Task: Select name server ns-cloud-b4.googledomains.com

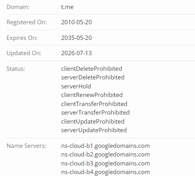Action: tap(106, 172)
